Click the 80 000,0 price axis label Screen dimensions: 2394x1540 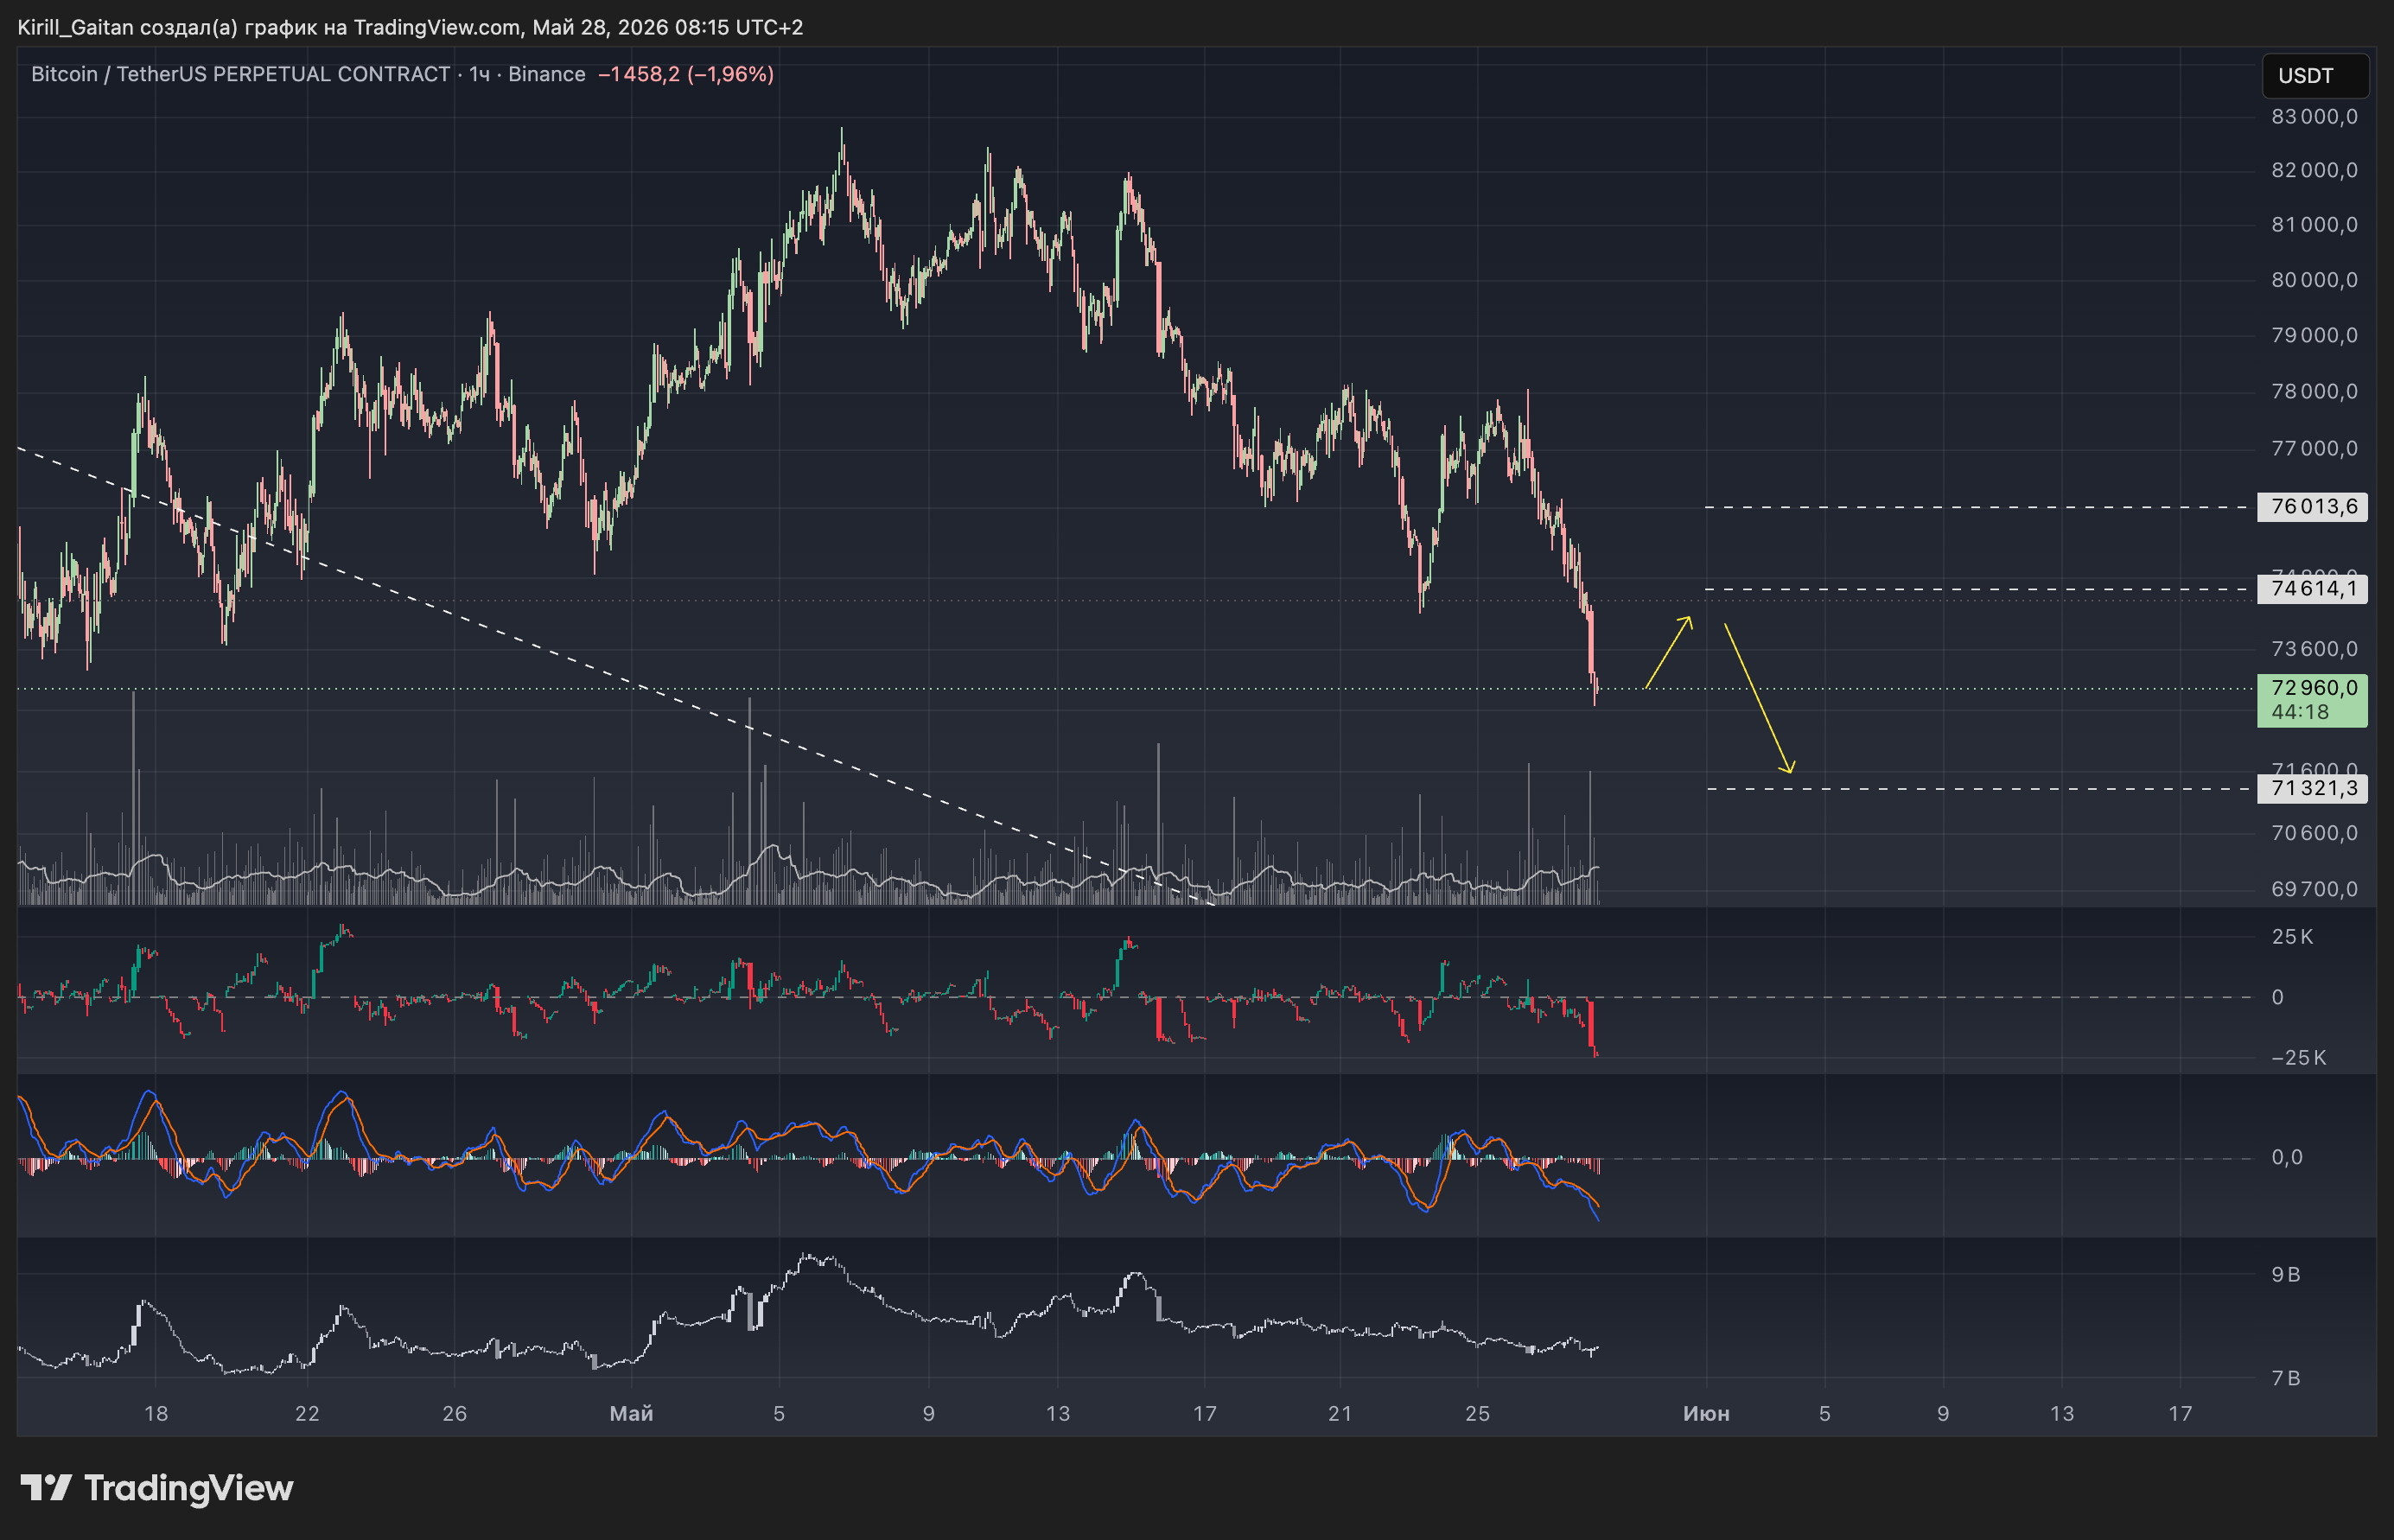pyautogui.click(x=2314, y=280)
